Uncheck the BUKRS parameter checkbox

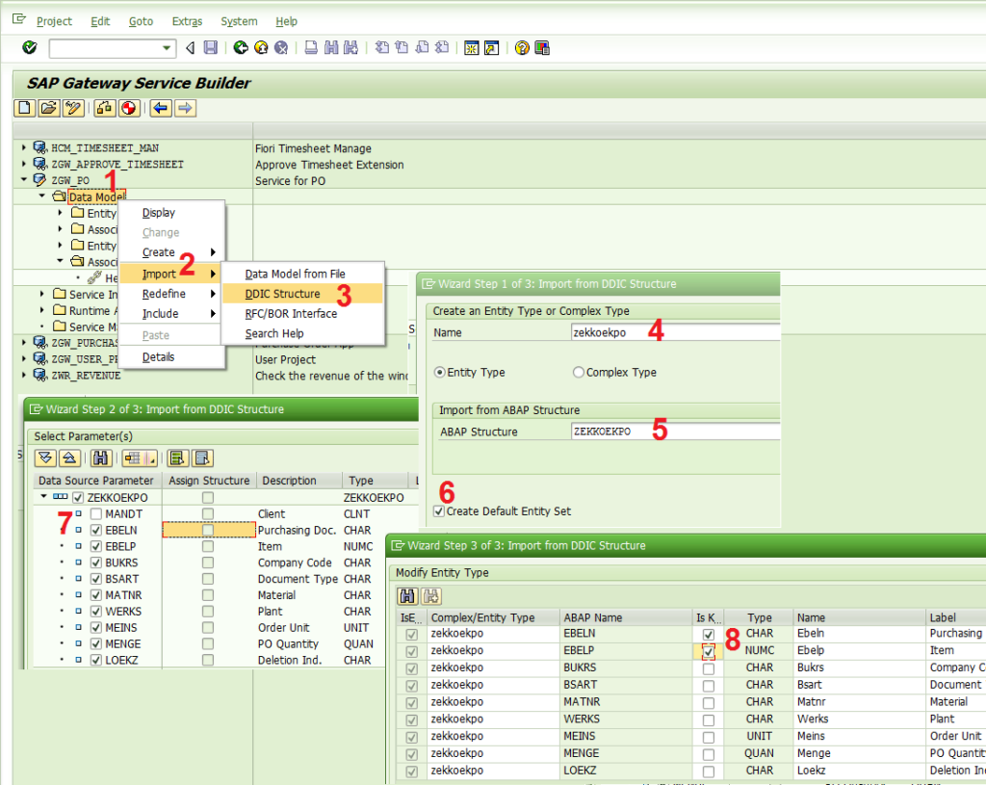coord(96,563)
